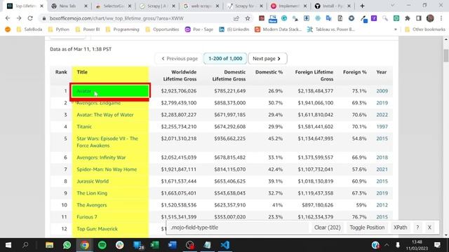Screen dimensions: 449x252
Task: Show hidden system tray icons
Action: coord(387,245)
